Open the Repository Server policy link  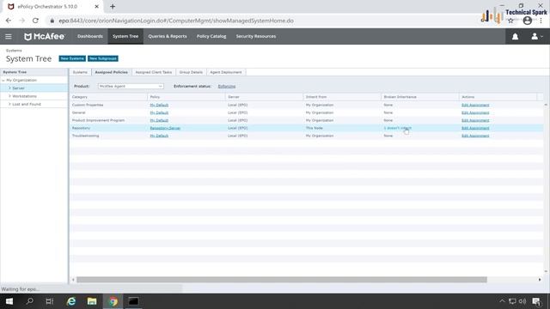pyautogui.click(x=165, y=128)
